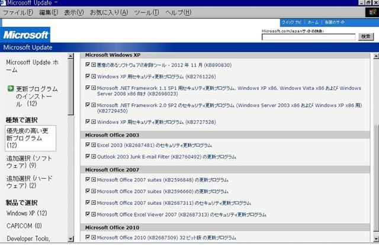Image resolution: width=379 pixels, height=245 pixels.
Task: Expand details for Windows XP KB2761226
Action: [94, 76]
